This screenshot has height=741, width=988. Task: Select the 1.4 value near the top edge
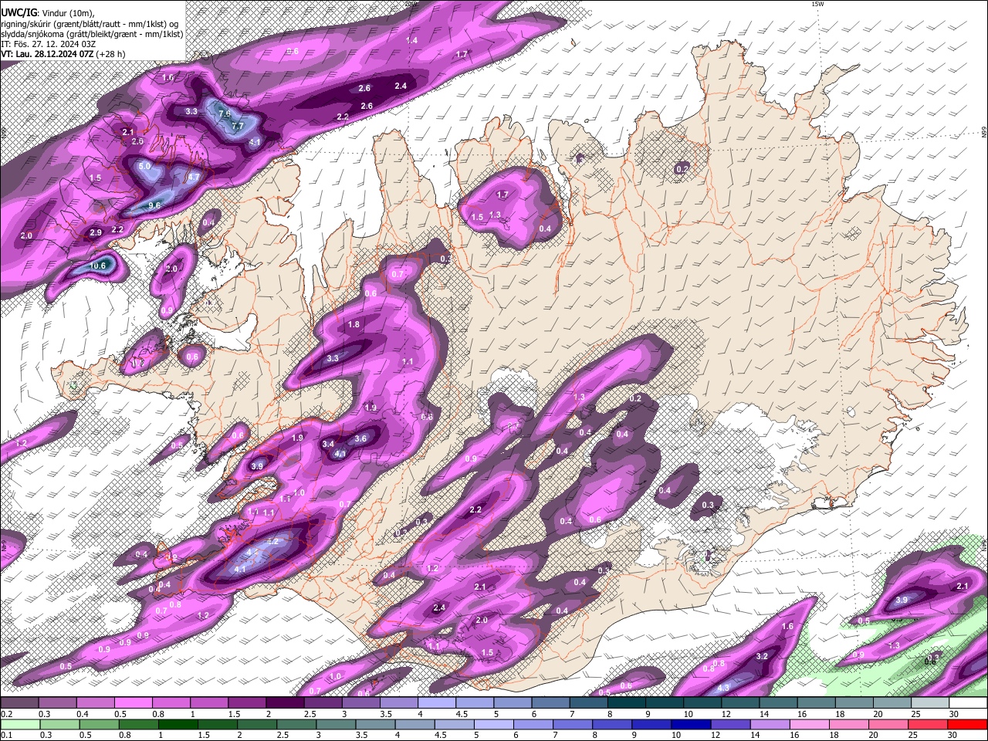point(412,40)
